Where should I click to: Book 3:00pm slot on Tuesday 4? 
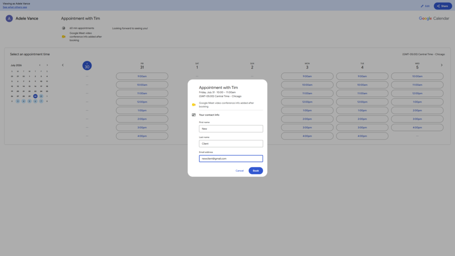[x=362, y=128]
